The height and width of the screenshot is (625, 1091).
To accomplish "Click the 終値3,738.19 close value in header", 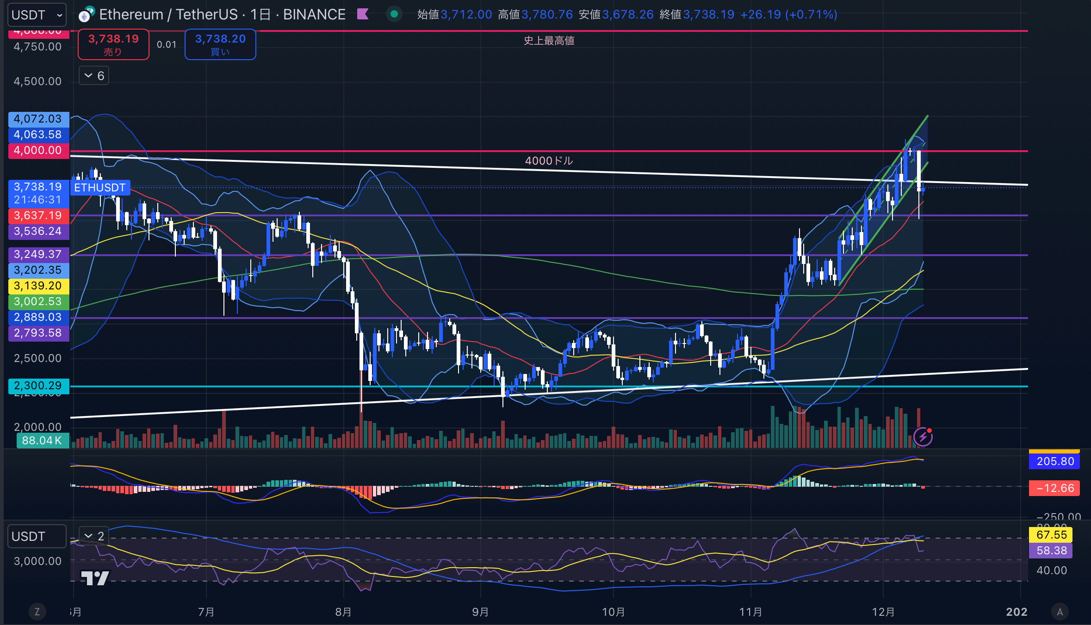I will pyautogui.click(x=697, y=15).
